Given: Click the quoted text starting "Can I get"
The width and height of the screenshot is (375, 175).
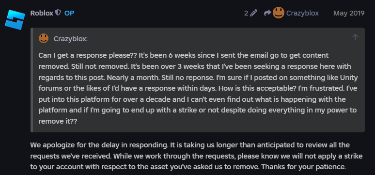Looking at the screenshot, I should point(198,88).
